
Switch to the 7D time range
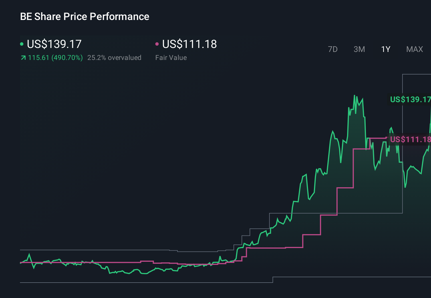coord(333,49)
